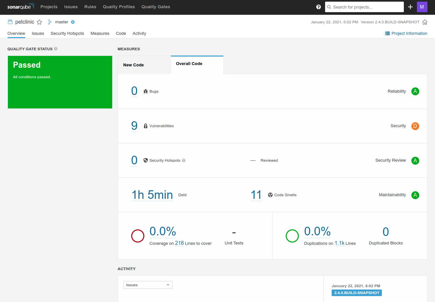The width and height of the screenshot is (435, 302).
Task: Click the shield icon next to Security Hotspots
Action: pyautogui.click(x=145, y=160)
